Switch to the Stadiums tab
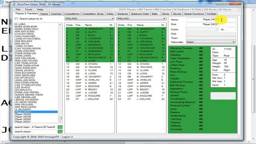The image size is (256, 144). pyautogui.click(x=122, y=14)
